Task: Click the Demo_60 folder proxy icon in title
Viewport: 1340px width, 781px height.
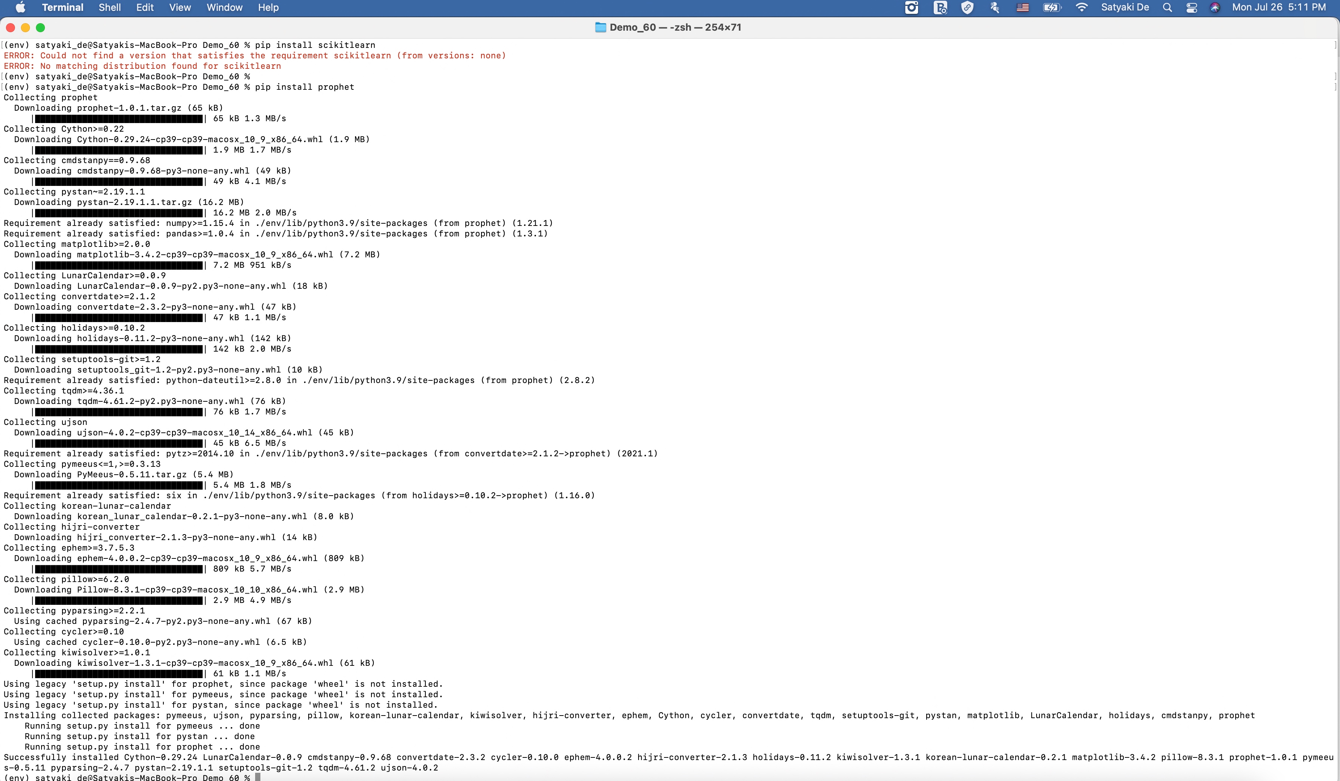Action: click(600, 27)
